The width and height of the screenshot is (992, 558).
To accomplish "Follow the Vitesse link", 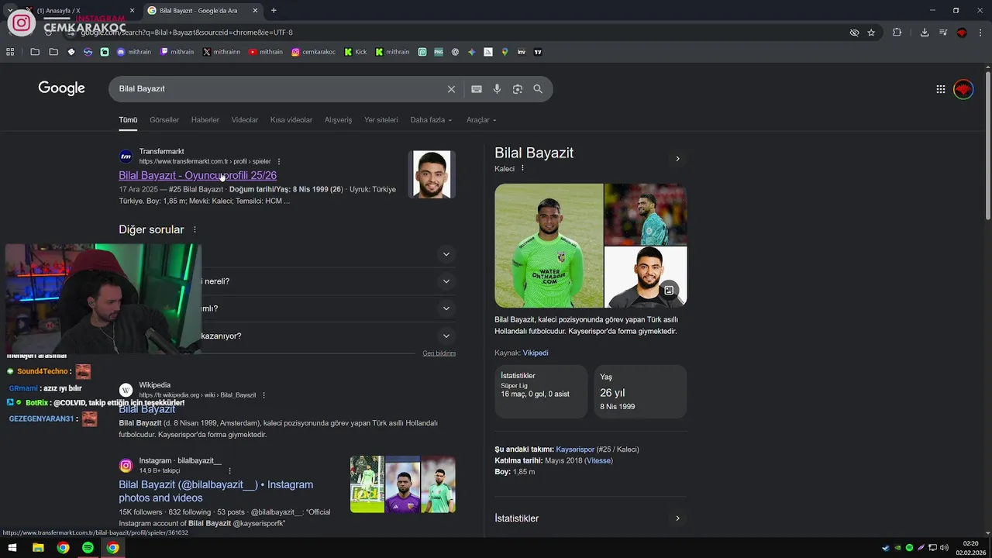I will coord(598,460).
